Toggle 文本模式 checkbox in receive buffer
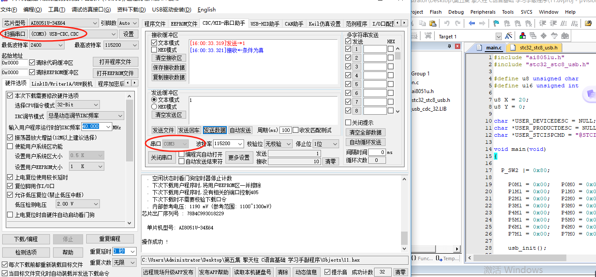 pos(154,43)
